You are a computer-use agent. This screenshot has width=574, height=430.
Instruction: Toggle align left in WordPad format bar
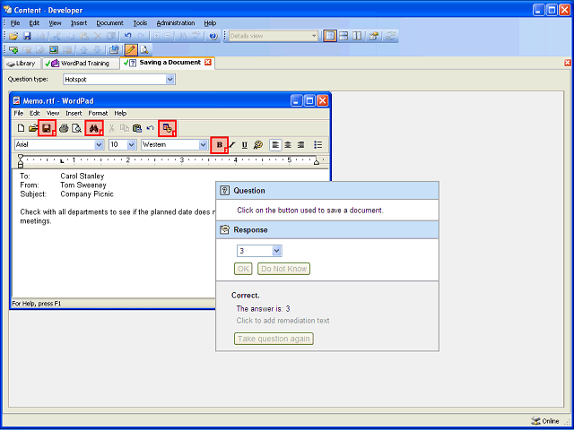point(275,145)
